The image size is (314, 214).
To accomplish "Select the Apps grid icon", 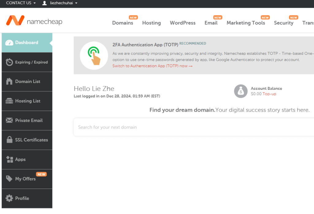I will point(10,159).
